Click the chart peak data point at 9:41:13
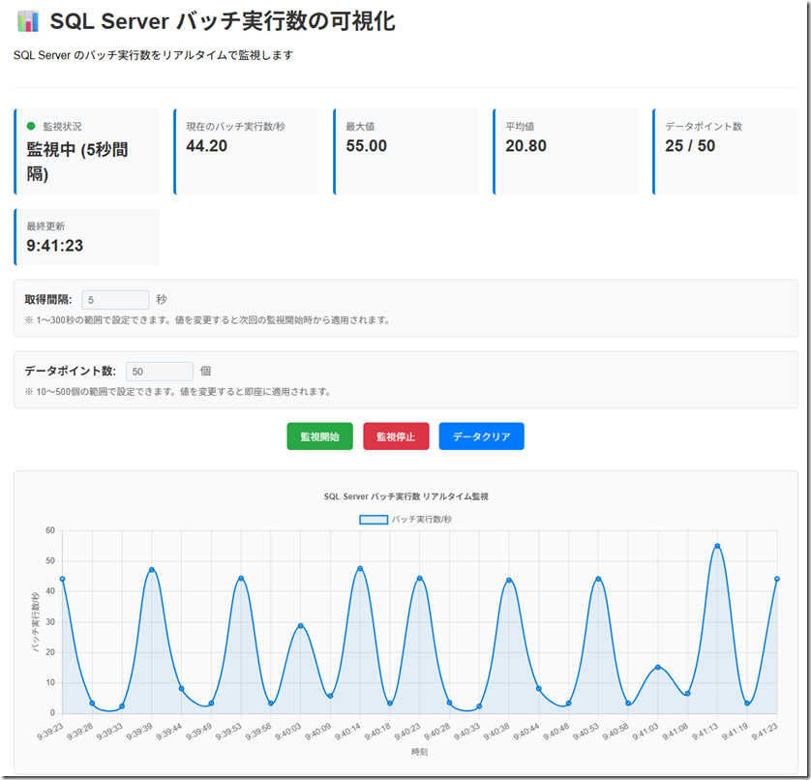The image size is (811, 780). tap(717, 546)
